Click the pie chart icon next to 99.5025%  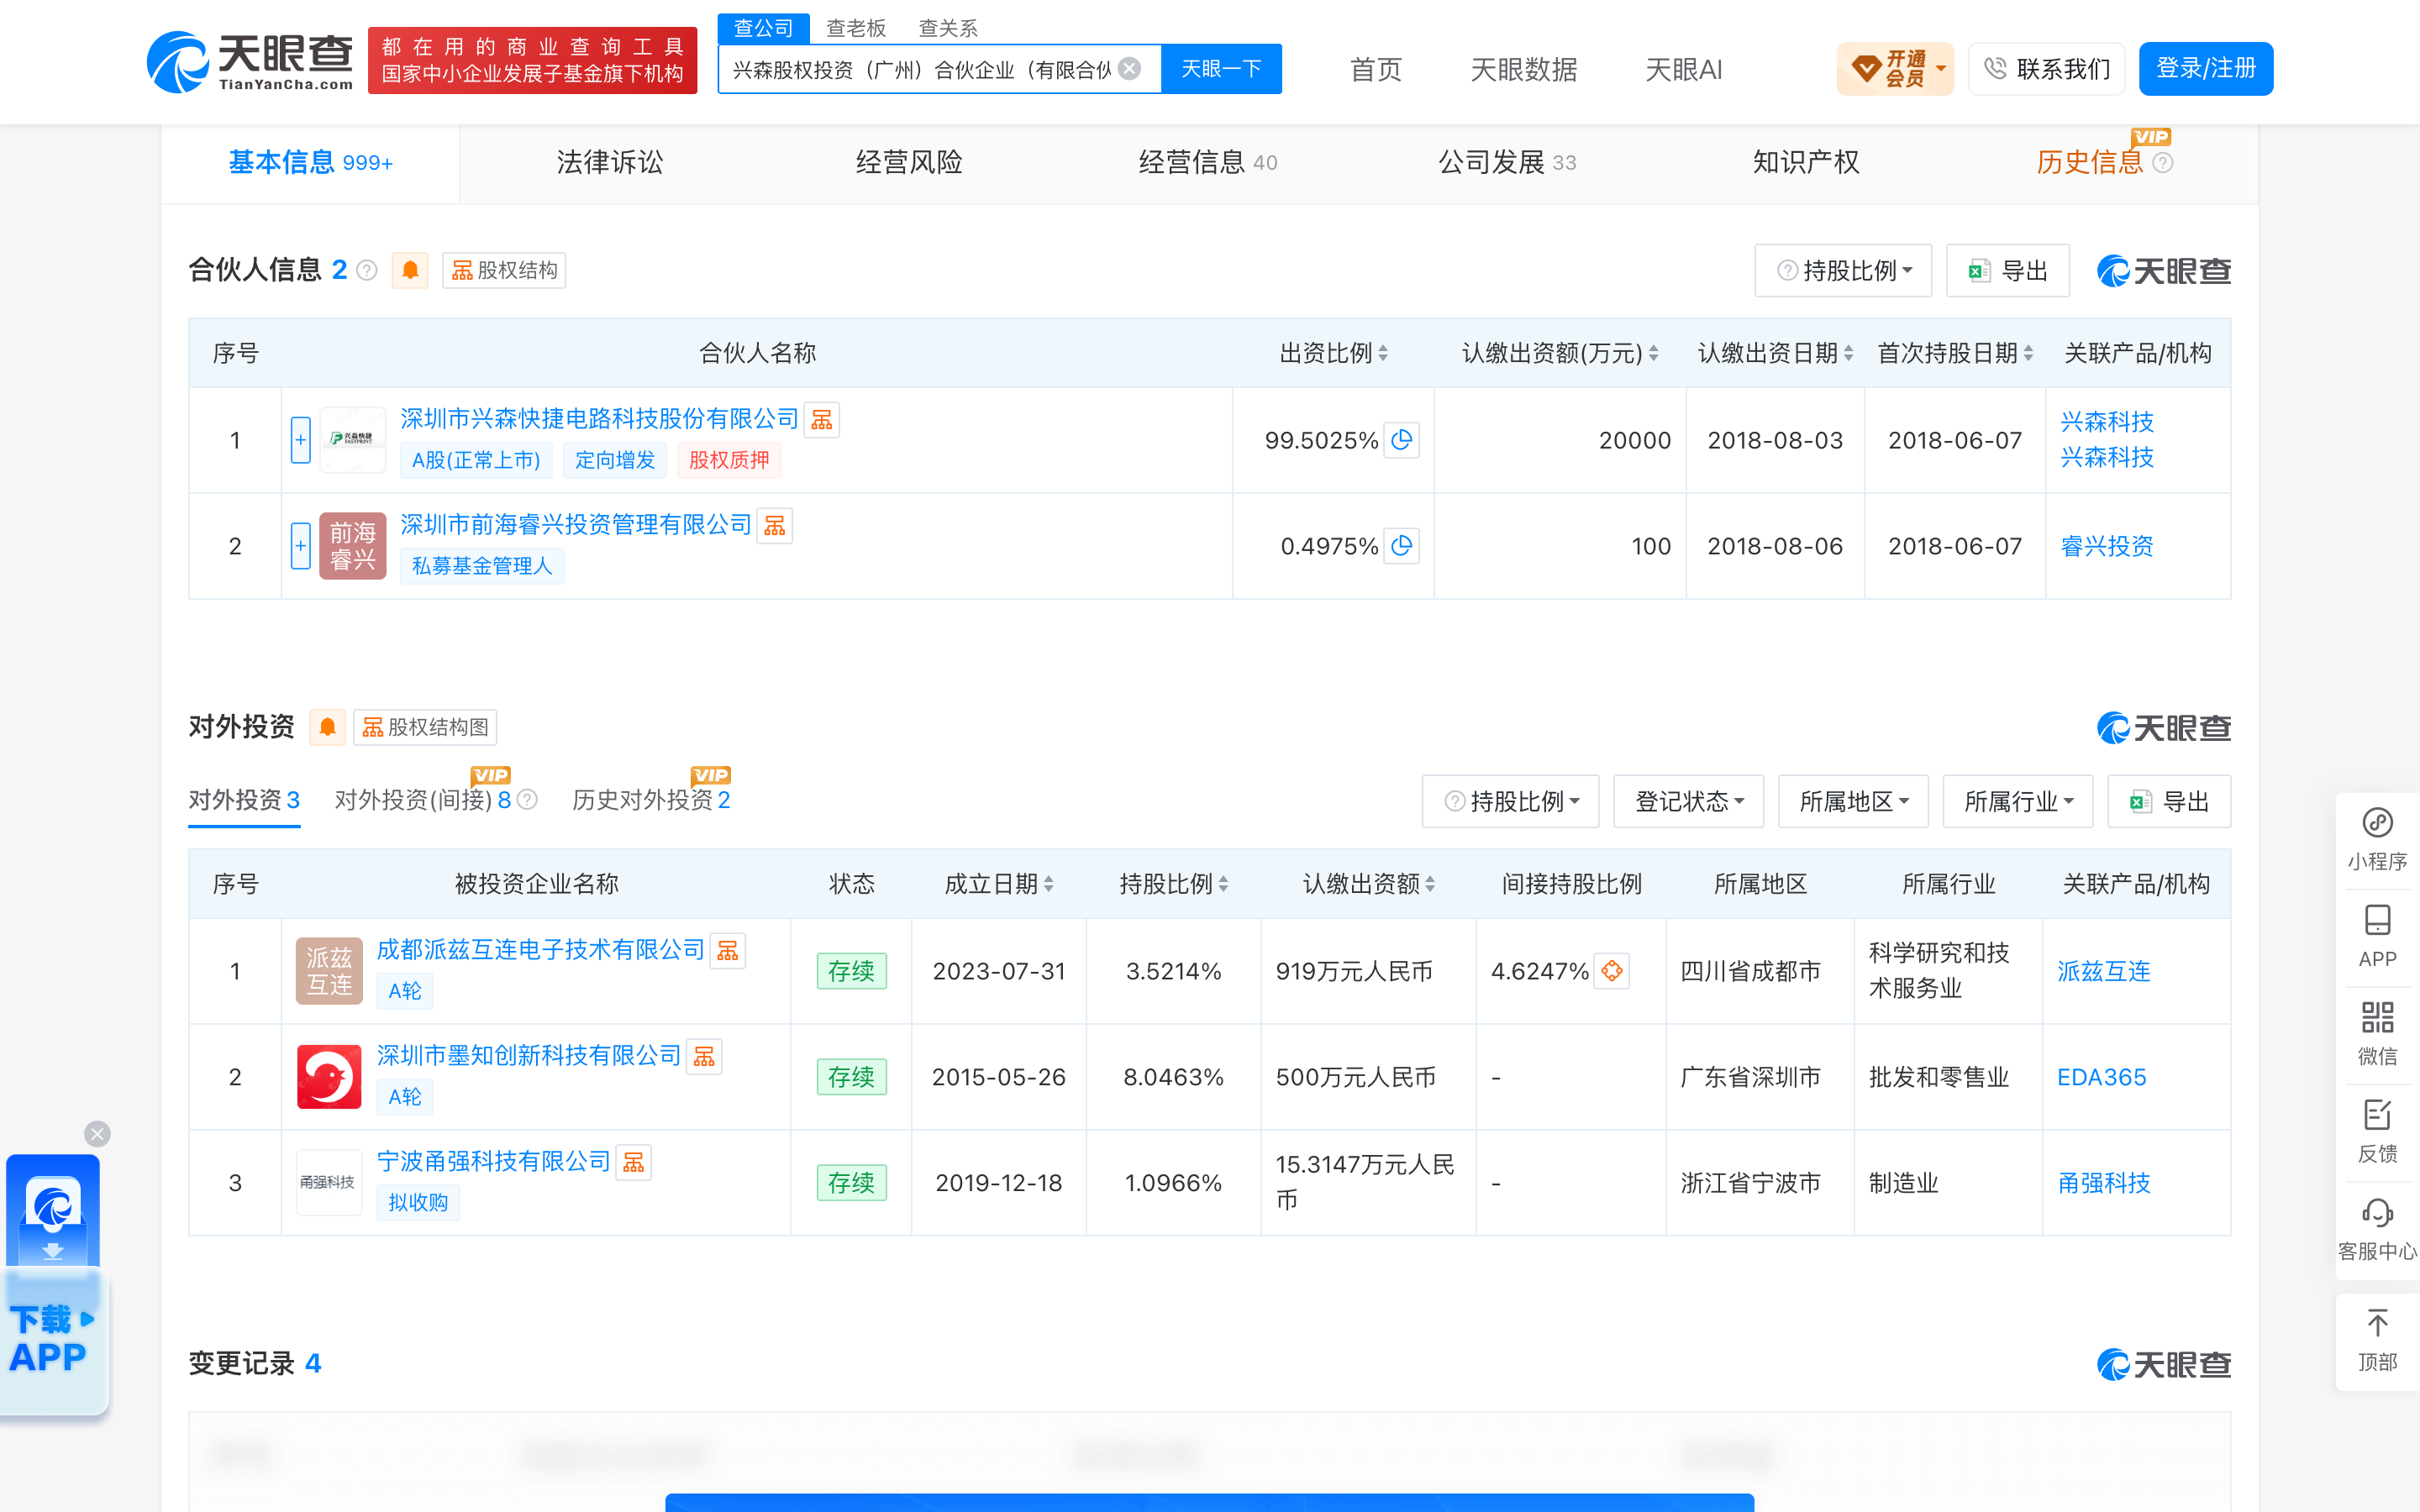(1402, 440)
